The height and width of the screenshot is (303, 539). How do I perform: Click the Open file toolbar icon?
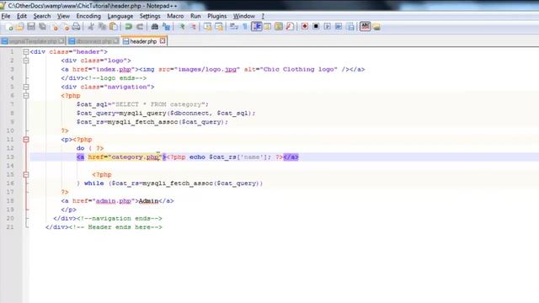click(20, 27)
